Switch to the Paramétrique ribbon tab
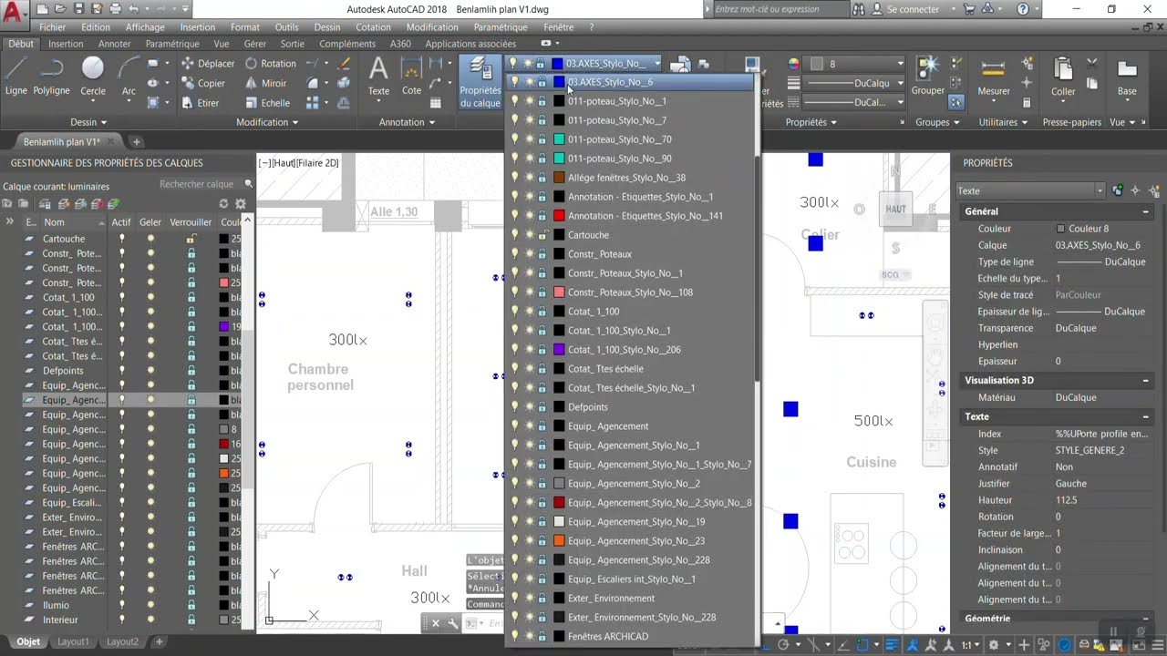This screenshot has height=656, width=1167. click(172, 44)
